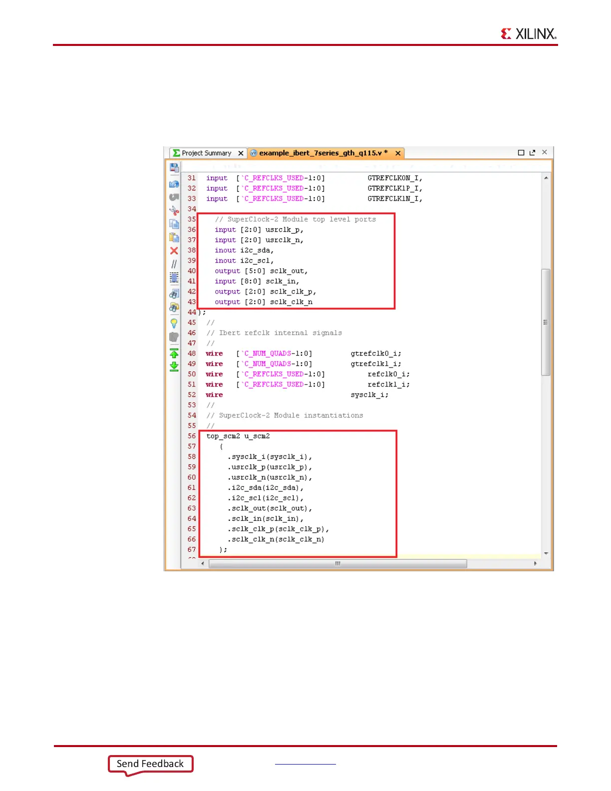This screenshot has height=791, width=611.
Task: Open Find in Files binoculars folder icon
Action: pos(174,307)
